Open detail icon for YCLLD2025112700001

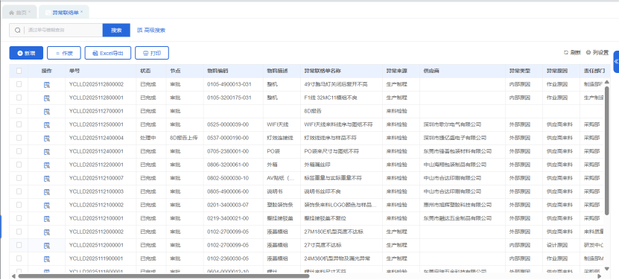click(47, 112)
